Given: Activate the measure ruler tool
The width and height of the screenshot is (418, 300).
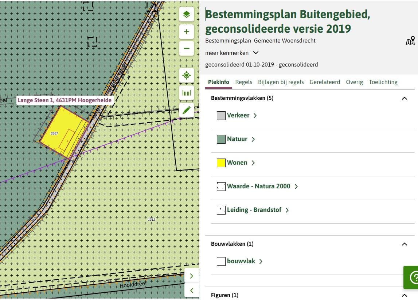Looking at the screenshot, I should click(186, 93).
